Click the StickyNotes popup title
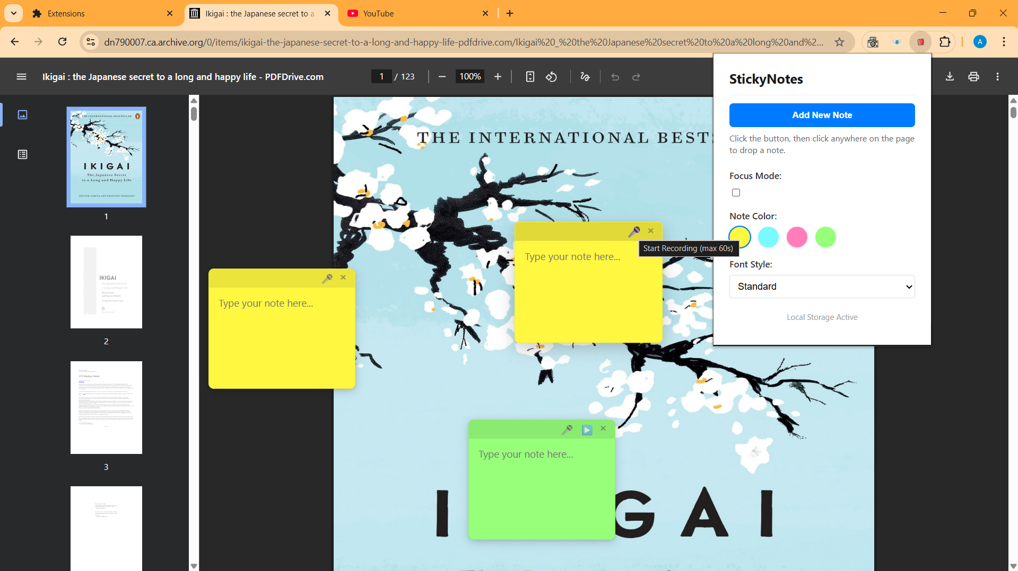The image size is (1018, 571). click(766, 79)
